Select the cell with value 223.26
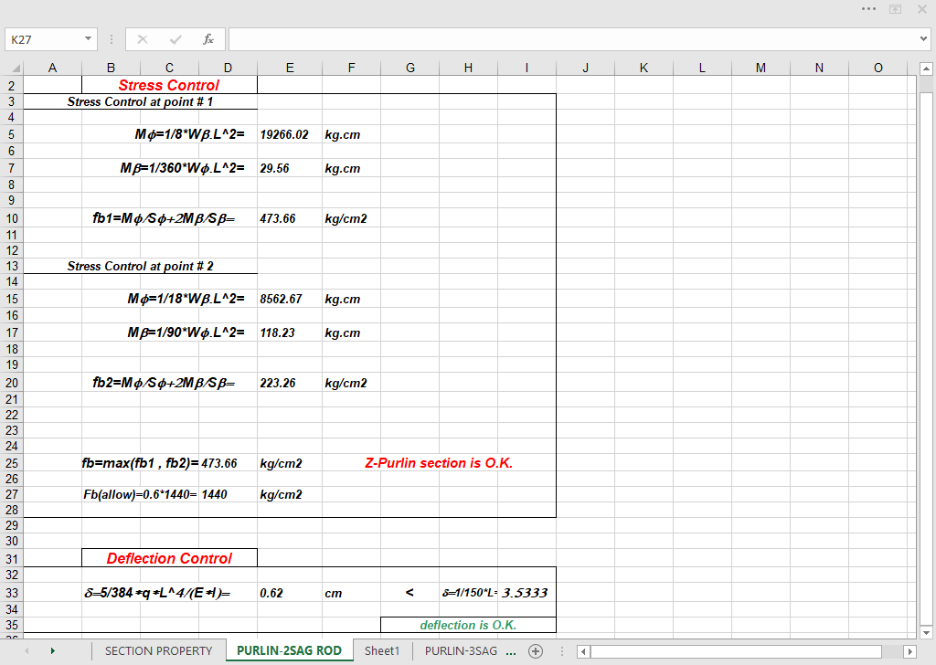This screenshot has width=936, height=665. [x=290, y=383]
